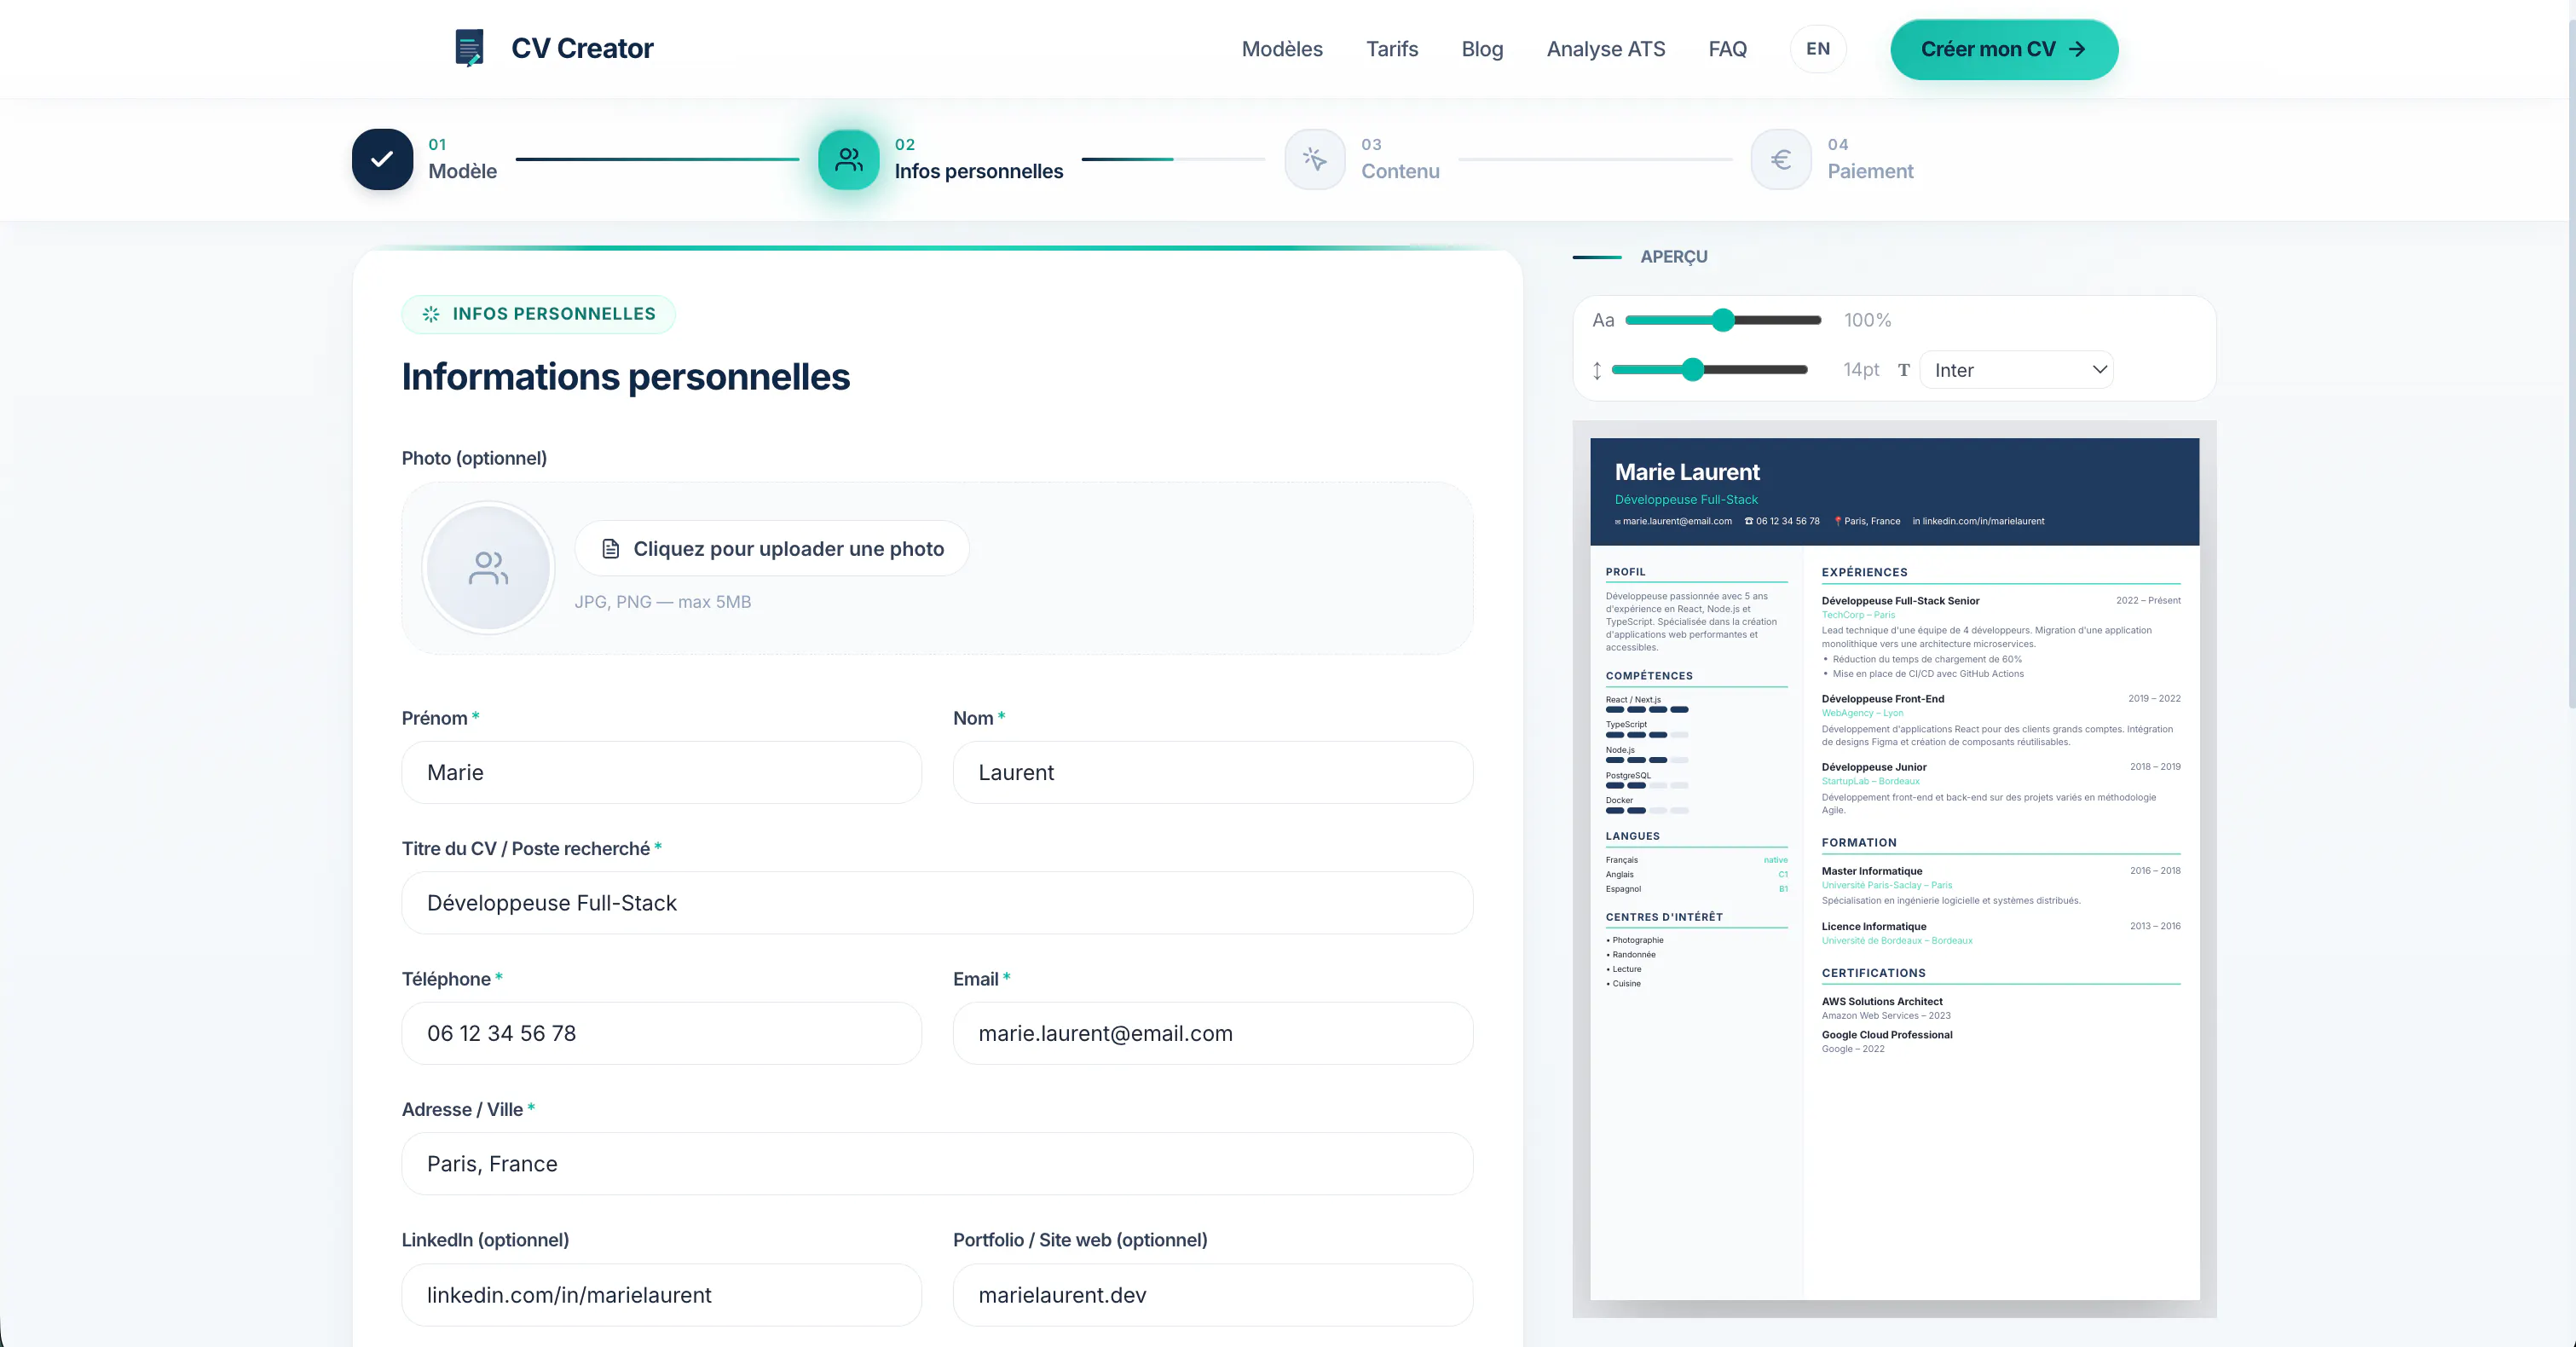Click the Email input field
2576x1347 pixels.
click(1212, 1033)
